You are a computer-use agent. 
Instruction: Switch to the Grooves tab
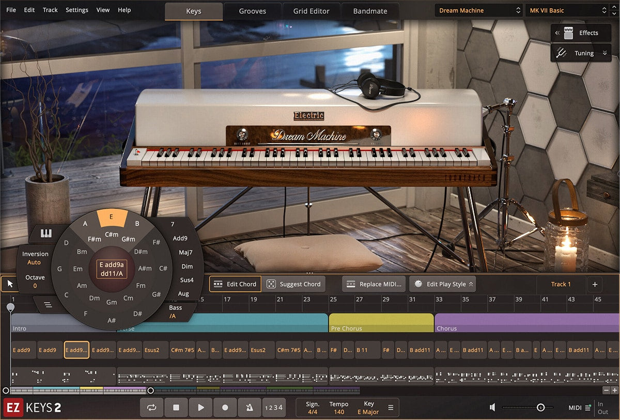pyautogui.click(x=252, y=11)
